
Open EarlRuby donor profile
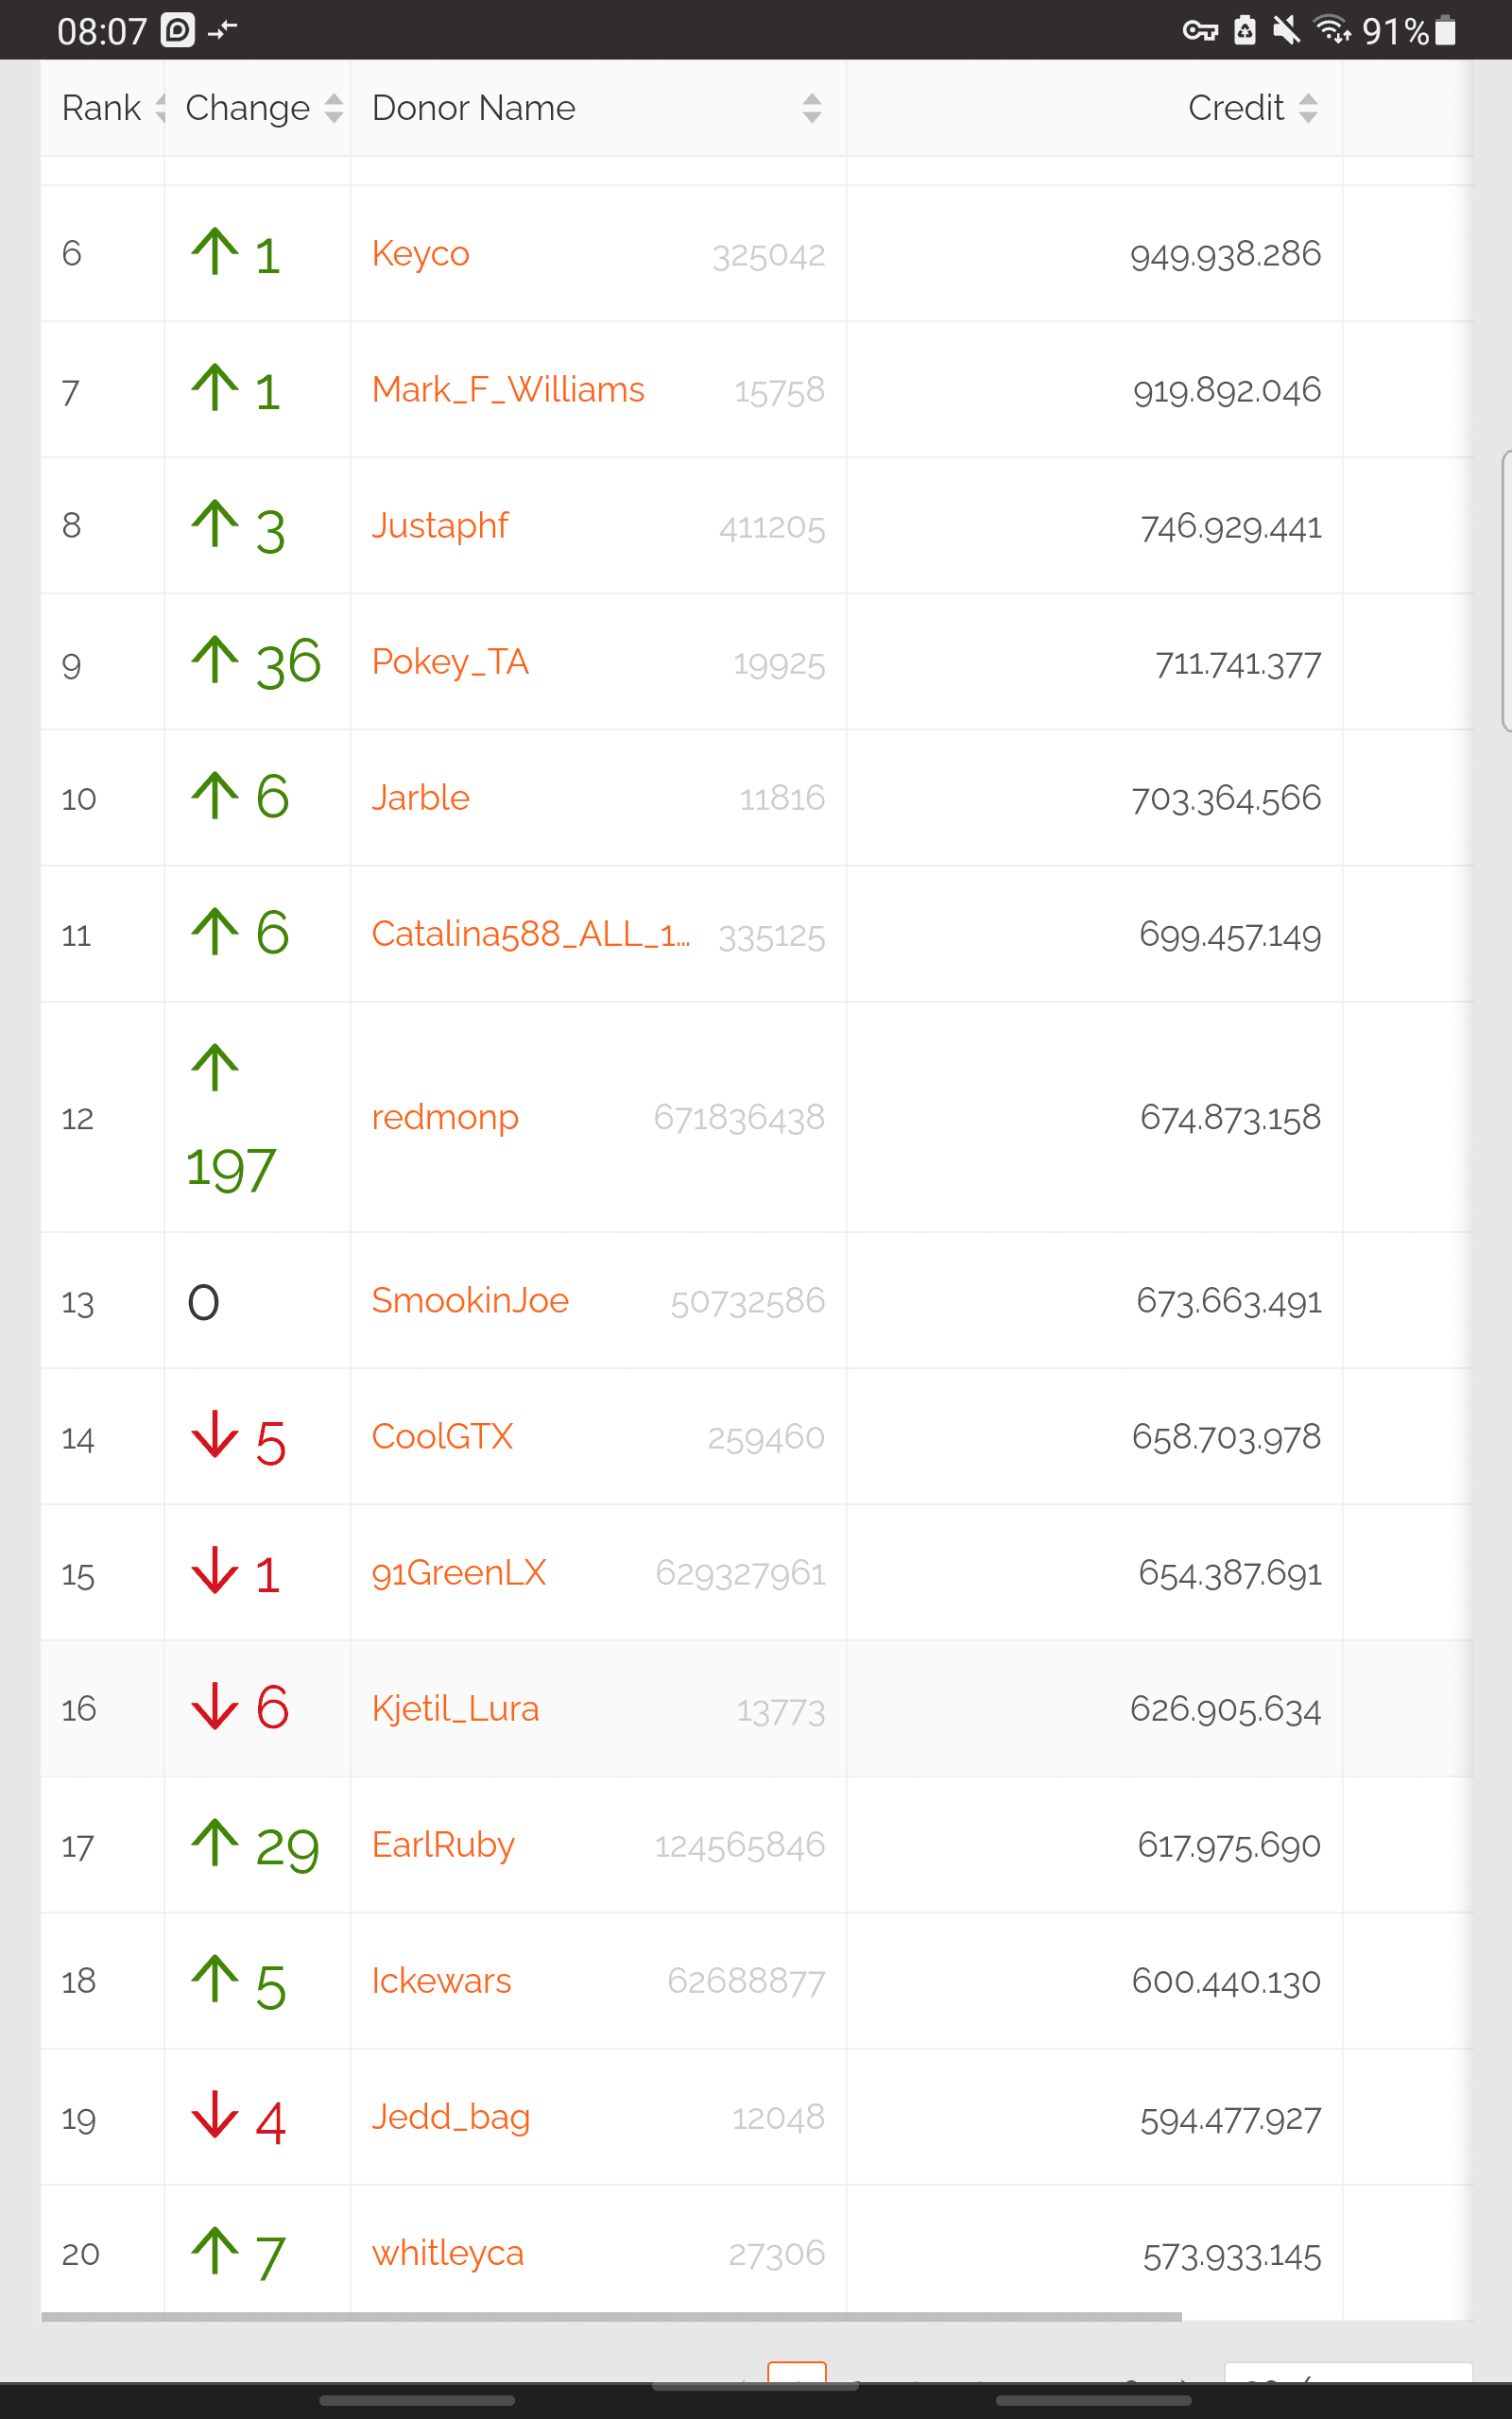tap(443, 1844)
